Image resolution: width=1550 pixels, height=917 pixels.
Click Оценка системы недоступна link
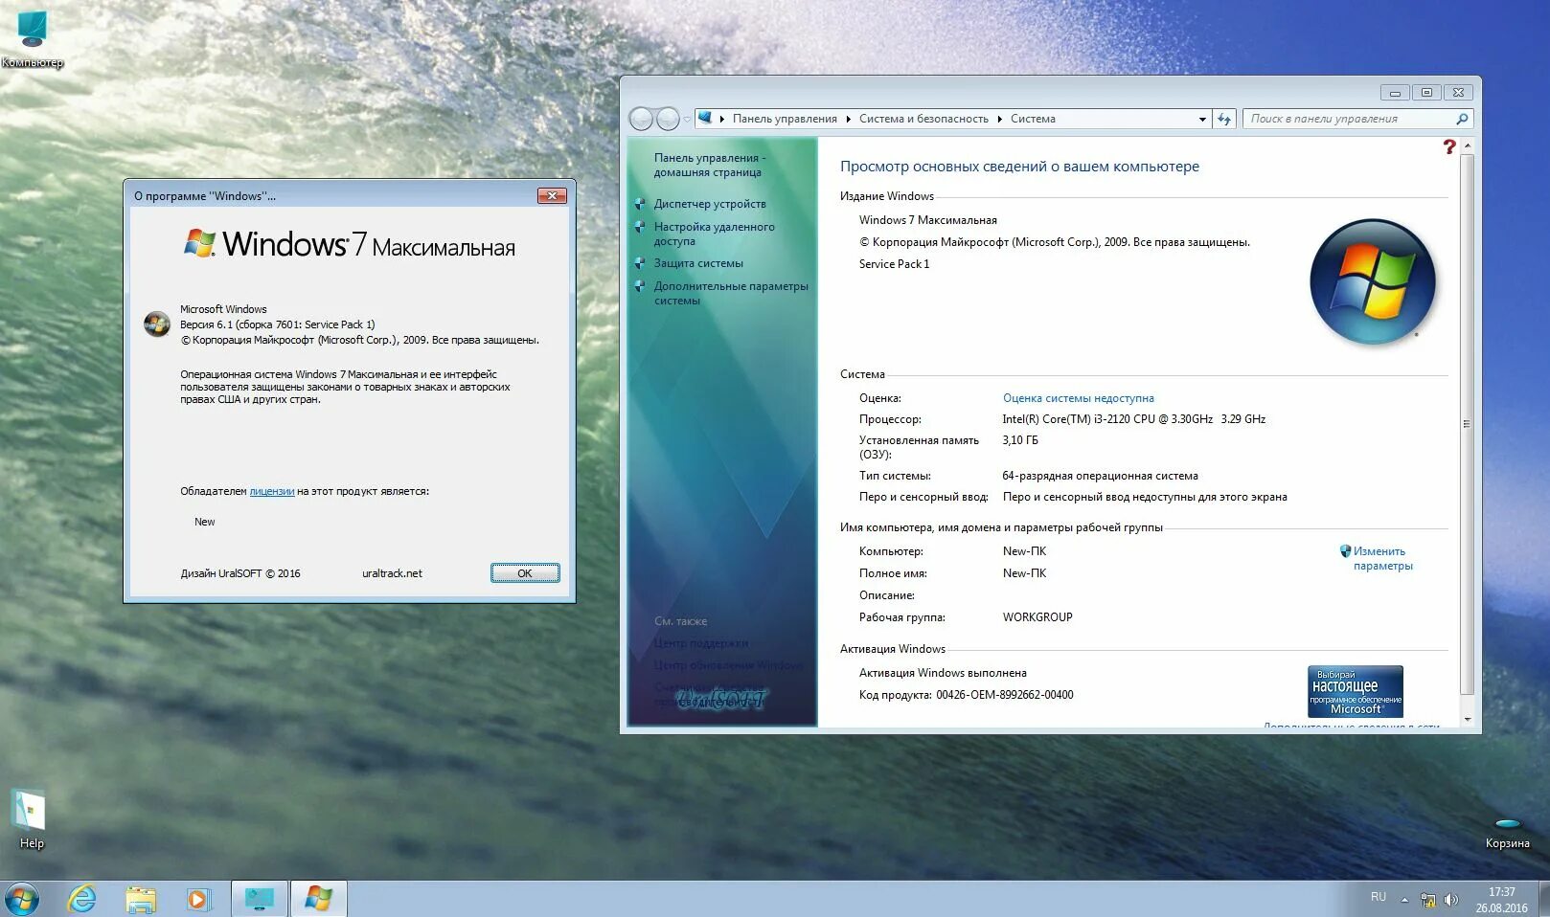(x=1078, y=398)
